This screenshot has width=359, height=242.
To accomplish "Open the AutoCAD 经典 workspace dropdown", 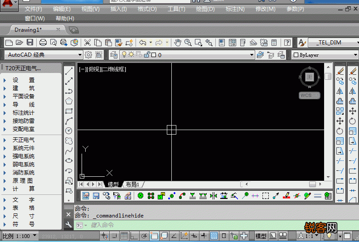I will coord(44,55).
